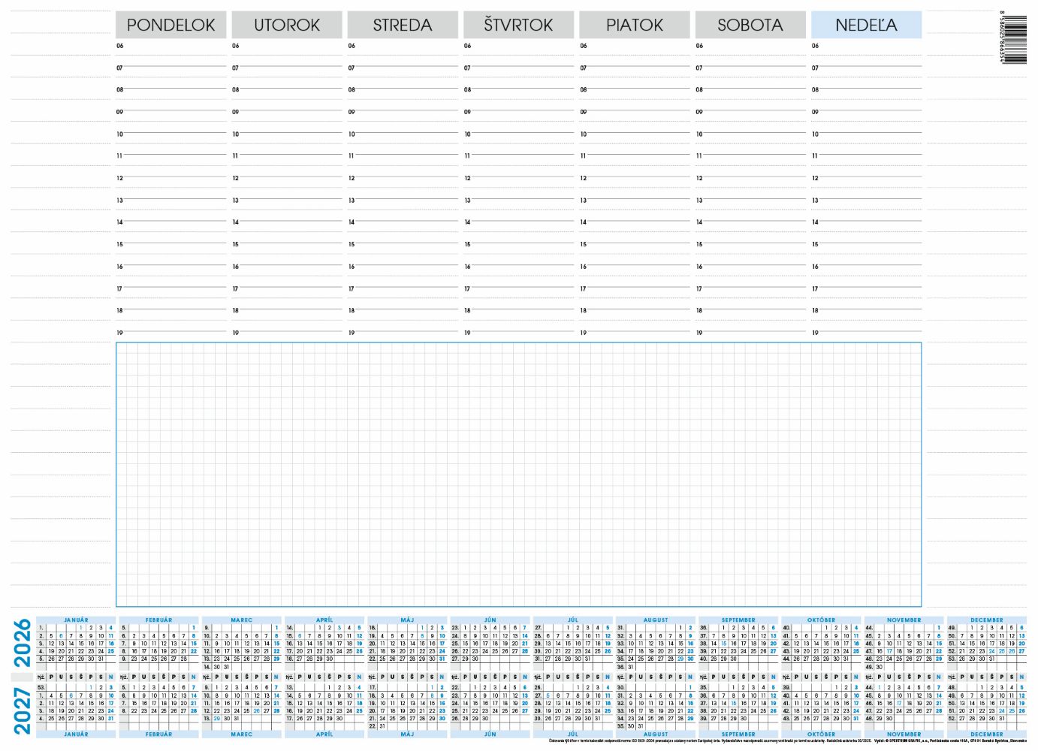
Task: Open the JANUÁR 2026 mini calendar header
Action: click(76, 620)
